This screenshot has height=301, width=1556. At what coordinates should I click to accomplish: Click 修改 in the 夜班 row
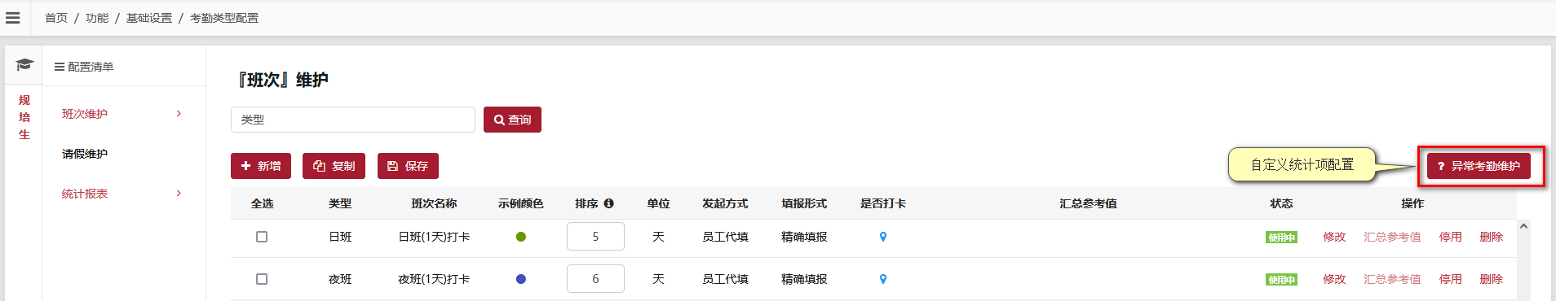(1334, 279)
